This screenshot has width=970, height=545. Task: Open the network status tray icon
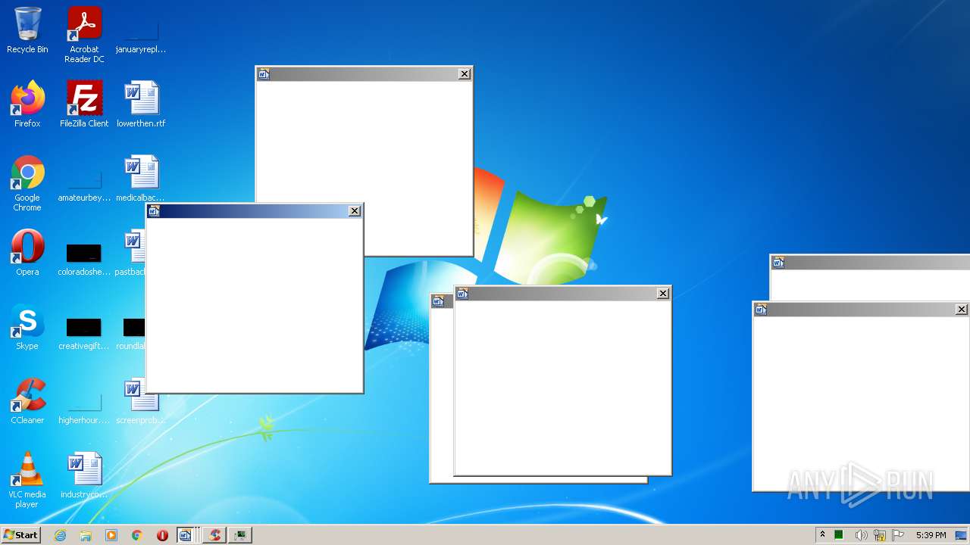(x=880, y=535)
